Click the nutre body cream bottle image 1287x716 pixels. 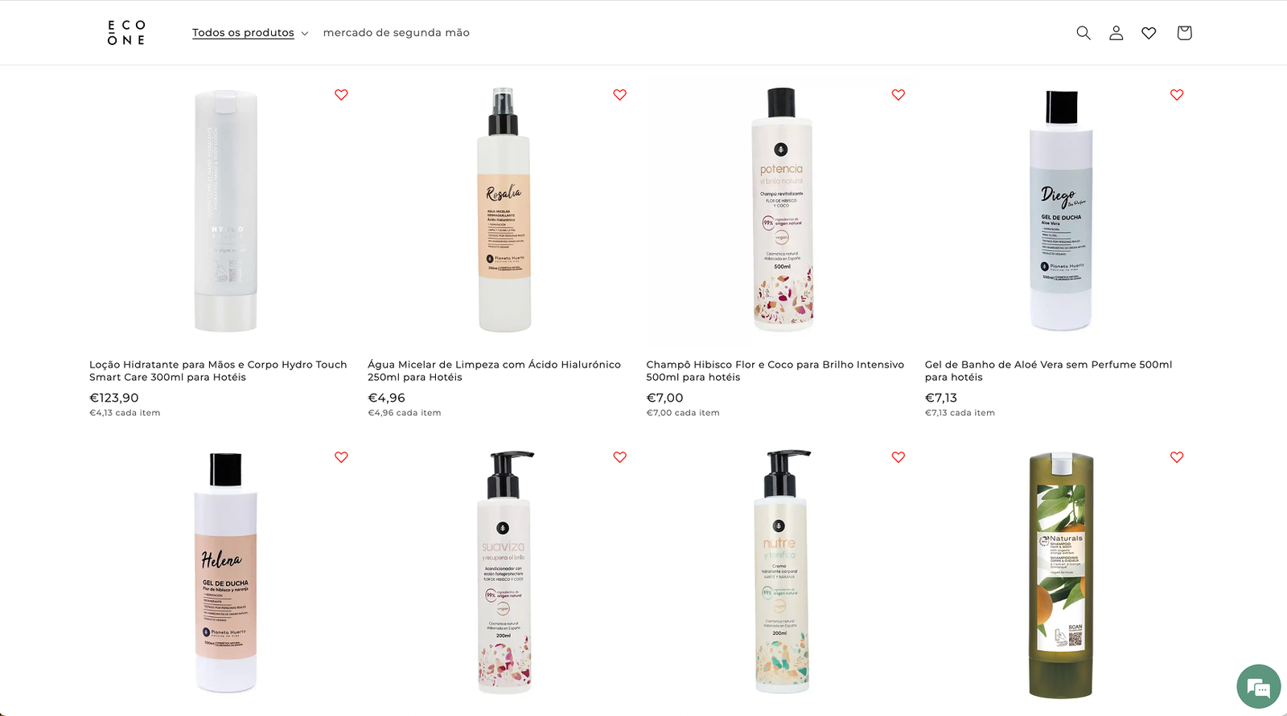point(782,571)
